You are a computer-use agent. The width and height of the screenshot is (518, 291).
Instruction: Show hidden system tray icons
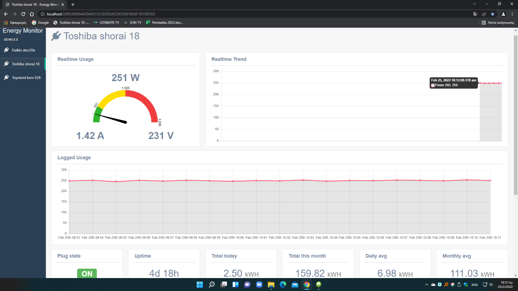tap(427, 285)
